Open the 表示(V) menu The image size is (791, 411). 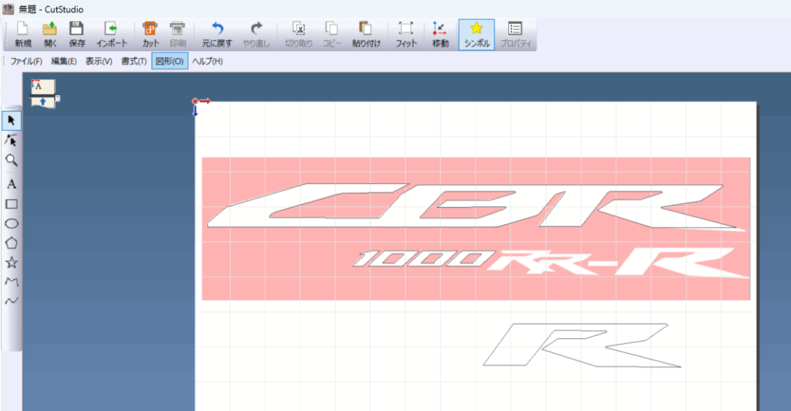pyautogui.click(x=99, y=61)
